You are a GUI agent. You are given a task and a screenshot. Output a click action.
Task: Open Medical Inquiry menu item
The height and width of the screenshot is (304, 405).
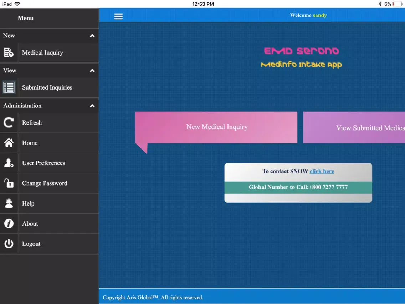tap(49, 53)
